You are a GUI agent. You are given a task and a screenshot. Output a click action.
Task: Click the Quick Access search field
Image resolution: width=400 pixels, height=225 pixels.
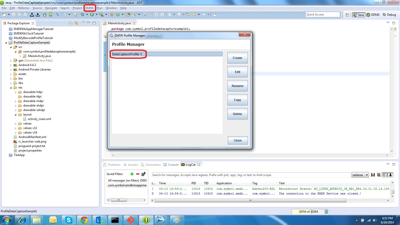tap(323, 14)
